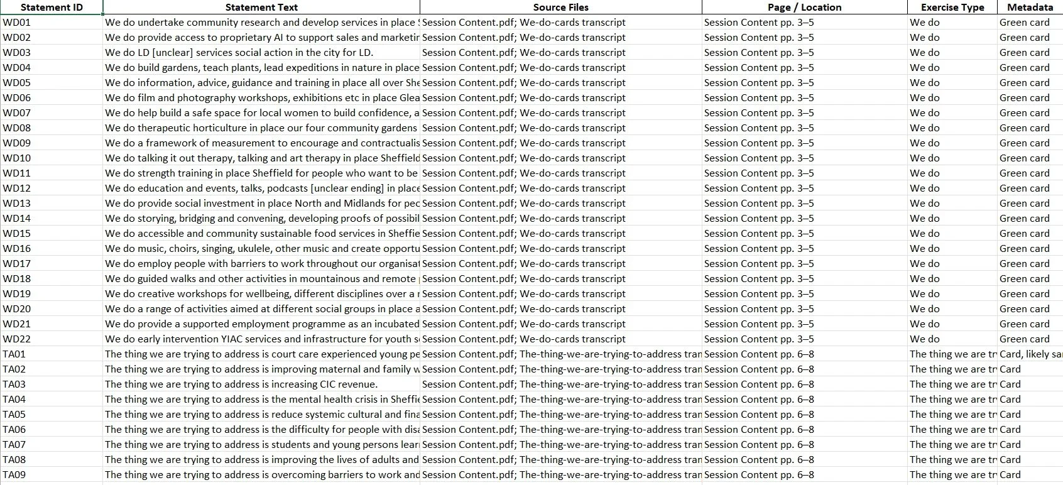The height and width of the screenshot is (485, 1063).
Task: Select cell TA02
Action: (x=52, y=369)
